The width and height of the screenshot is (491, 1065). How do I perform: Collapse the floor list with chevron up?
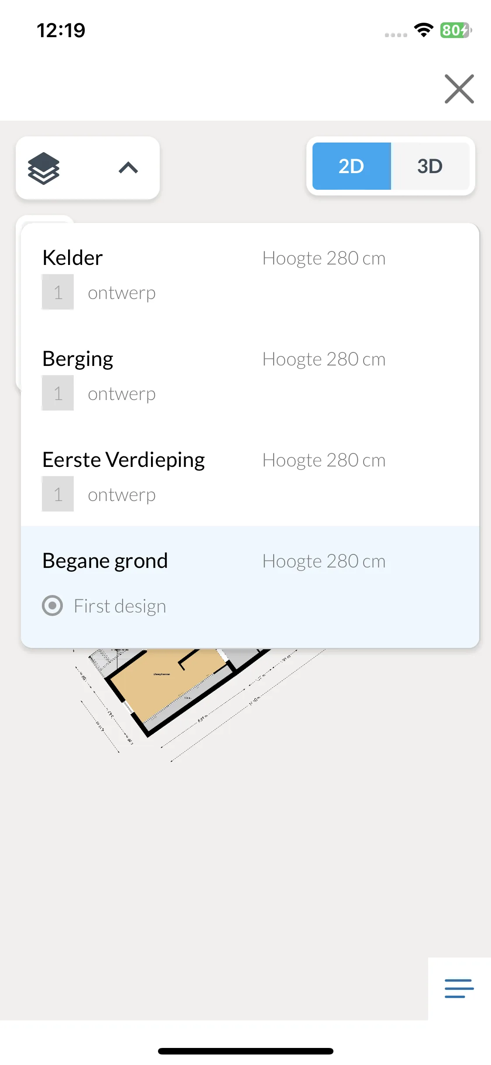coord(128,168)
